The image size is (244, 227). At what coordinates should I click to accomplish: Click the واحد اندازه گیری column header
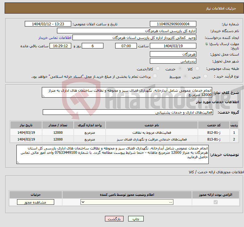[89, 125]
